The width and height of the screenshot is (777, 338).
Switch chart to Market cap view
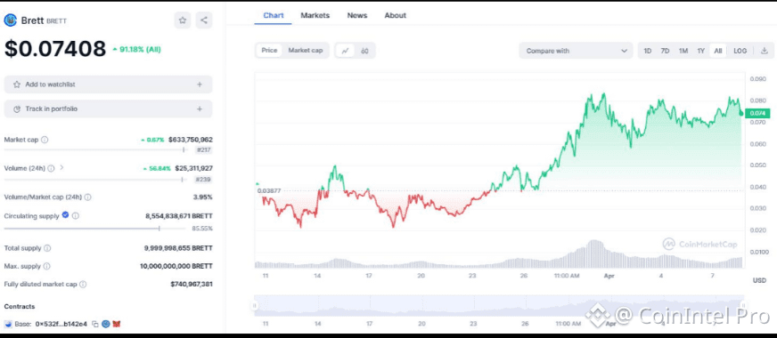[x=306, y=51]
